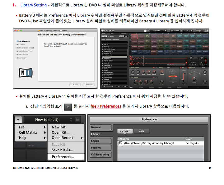Image resolution: width=224 pixels, height=185 pixels.
Task: Adjust the preview volume slider below kit list
Action: (110, 86)
